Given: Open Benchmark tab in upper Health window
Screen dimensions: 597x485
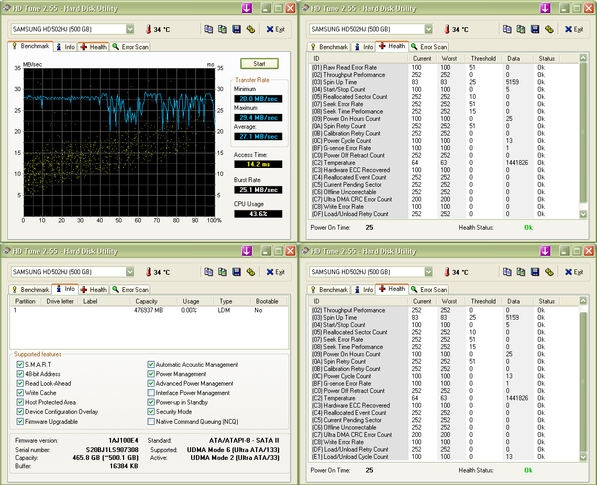Looking at the screenshot, I should coord(329,47).
